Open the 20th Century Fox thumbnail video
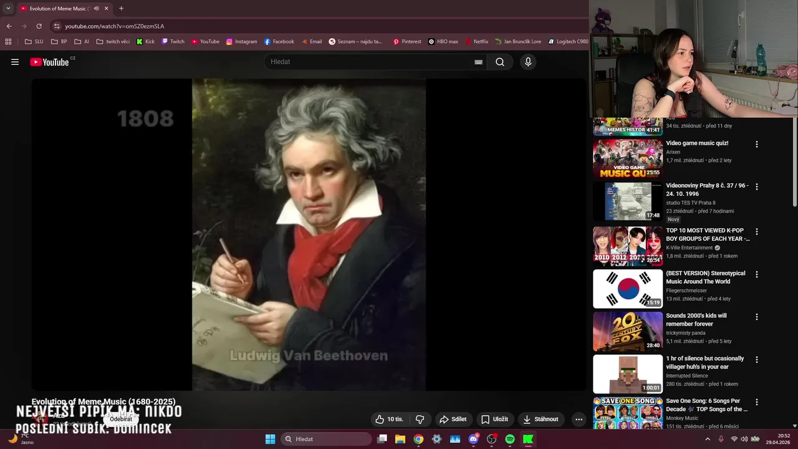 [x=628, y=331]
